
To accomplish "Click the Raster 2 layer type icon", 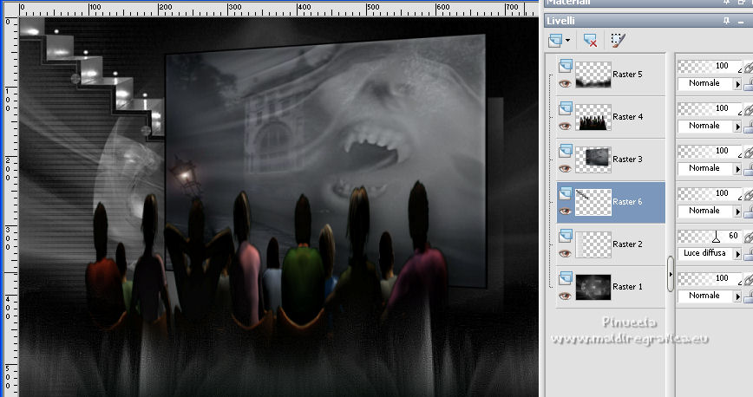I will [x=566, y=236].
